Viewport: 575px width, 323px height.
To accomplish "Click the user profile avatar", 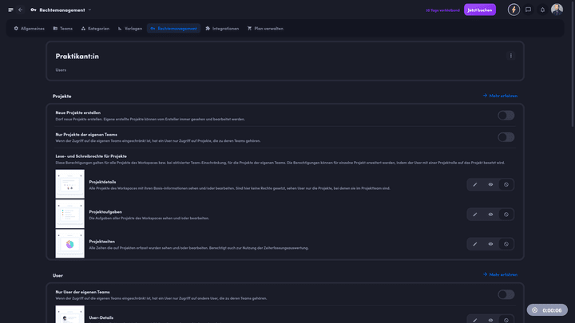I will click(x=557, y=10).
